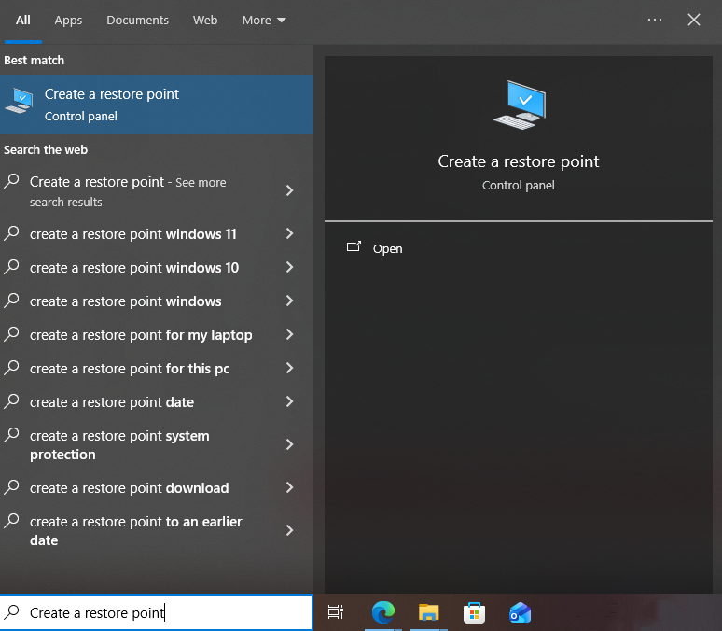Screen dimensions: 722x631
Task: Expand arrow for 'restore point windows 10'
Action: (289, 267)
